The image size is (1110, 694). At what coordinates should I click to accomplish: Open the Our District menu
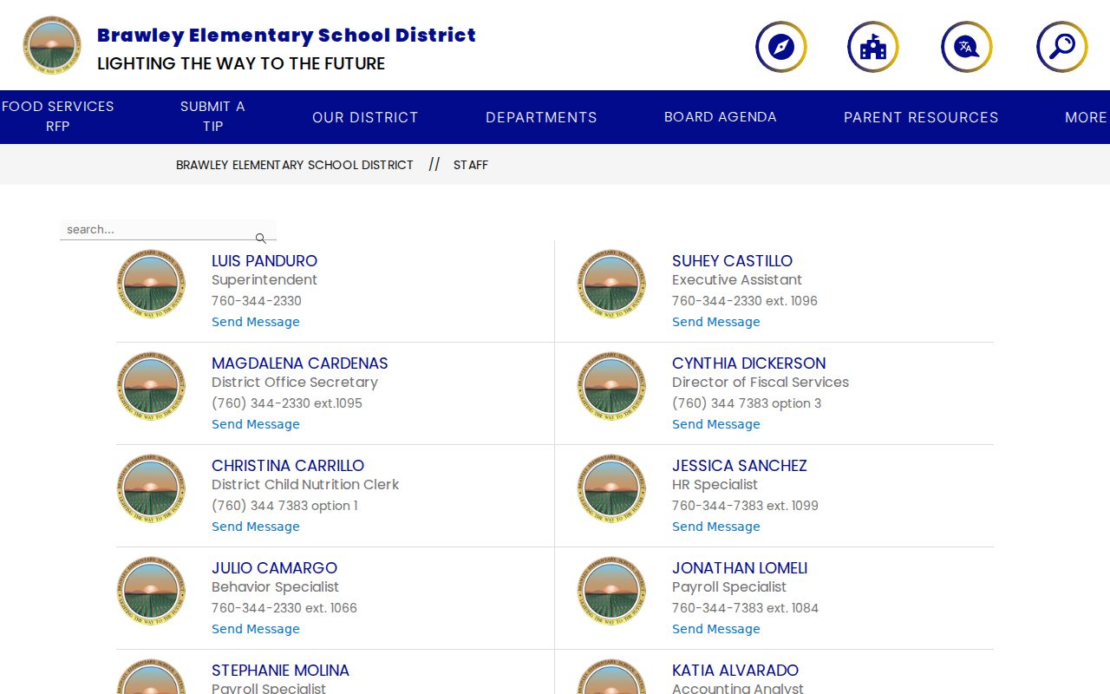[x=365, y=117]
